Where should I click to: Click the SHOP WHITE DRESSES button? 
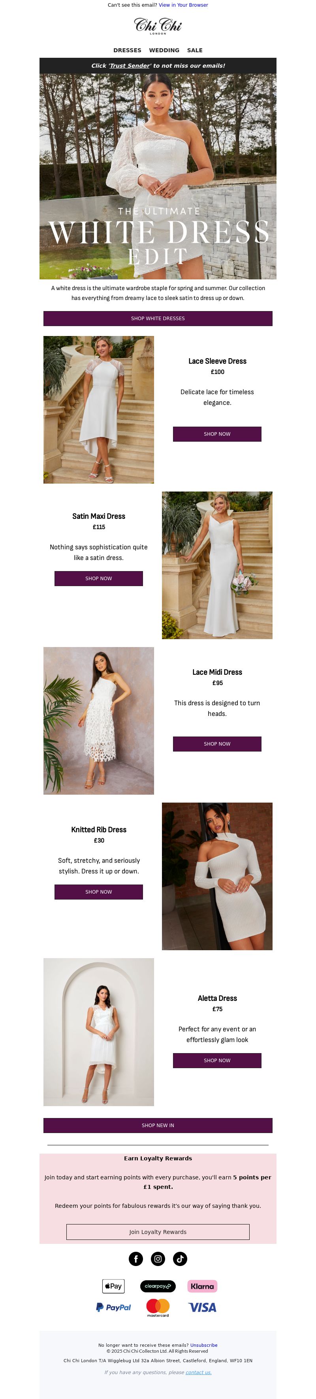[158, 318]
